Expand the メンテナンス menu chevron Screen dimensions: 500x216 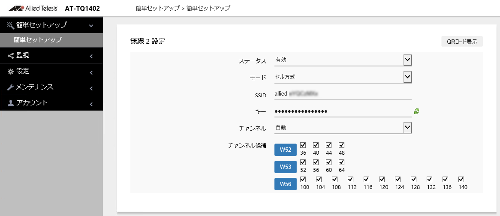click(x=91, y=88)
